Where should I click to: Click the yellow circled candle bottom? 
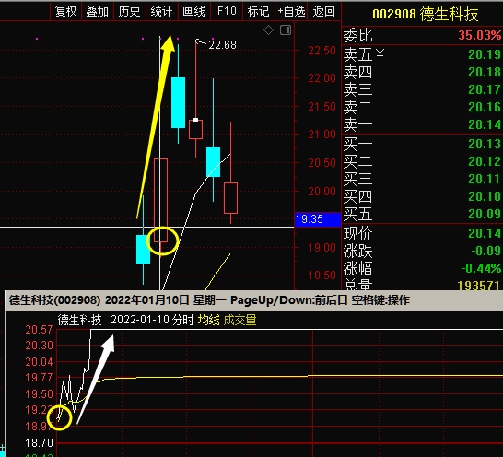(162, 241)
